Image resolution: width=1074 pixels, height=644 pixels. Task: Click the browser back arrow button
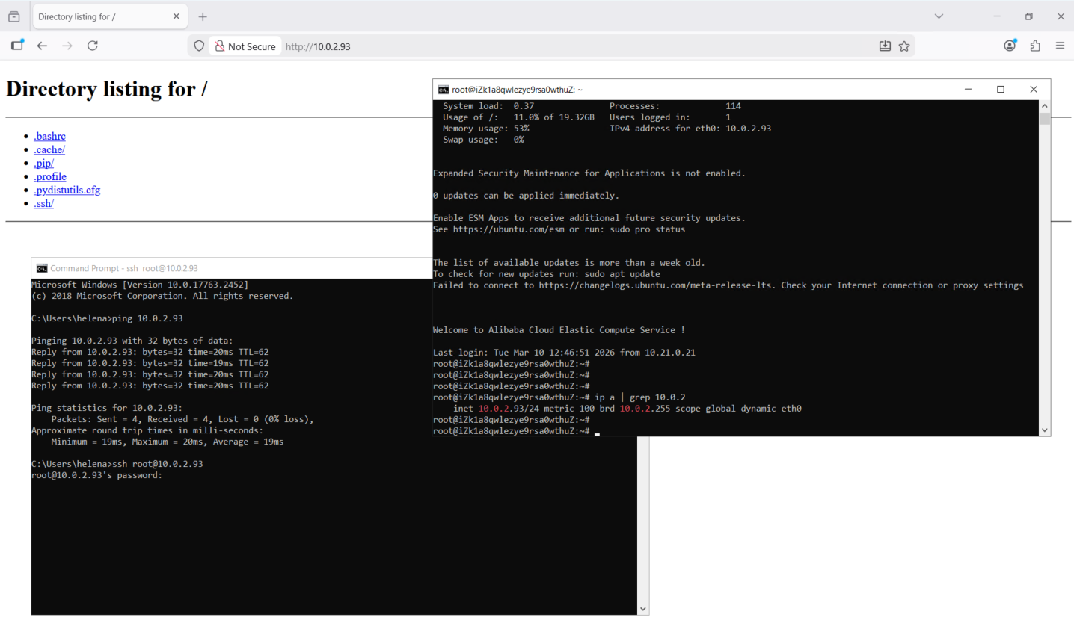click(x=42, y=46)
